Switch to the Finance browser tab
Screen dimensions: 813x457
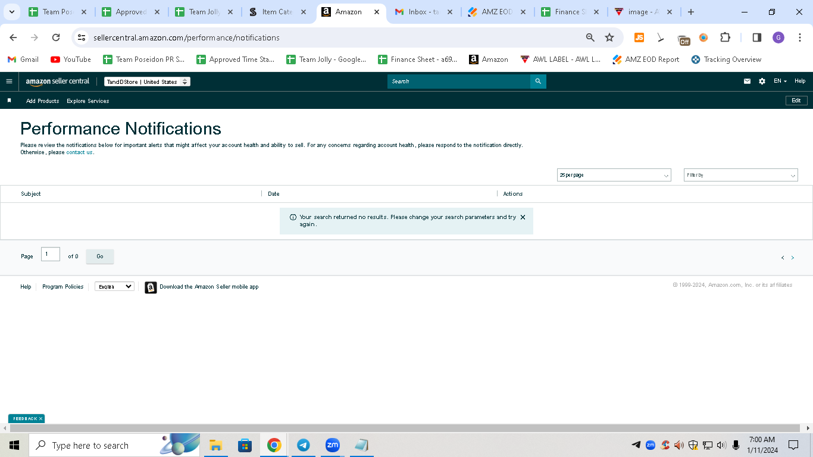point(570,12)
